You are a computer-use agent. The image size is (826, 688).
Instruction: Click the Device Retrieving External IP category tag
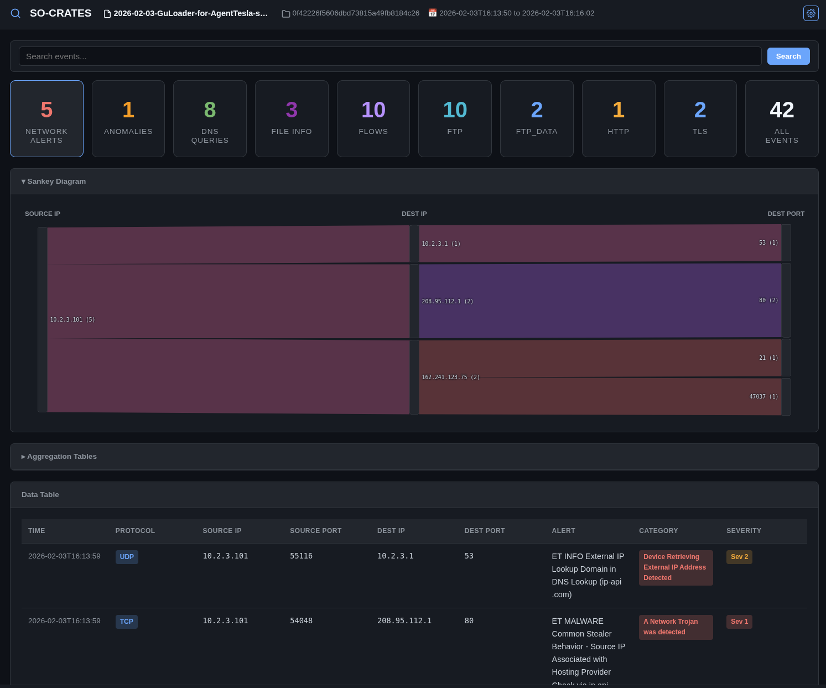[x=676, y=567]
